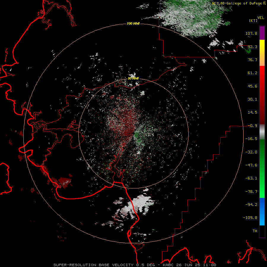The width and height of the screenshot is (267, 267).
Task: Click the -63.1 velocity scale value
Action: point(251,178)
